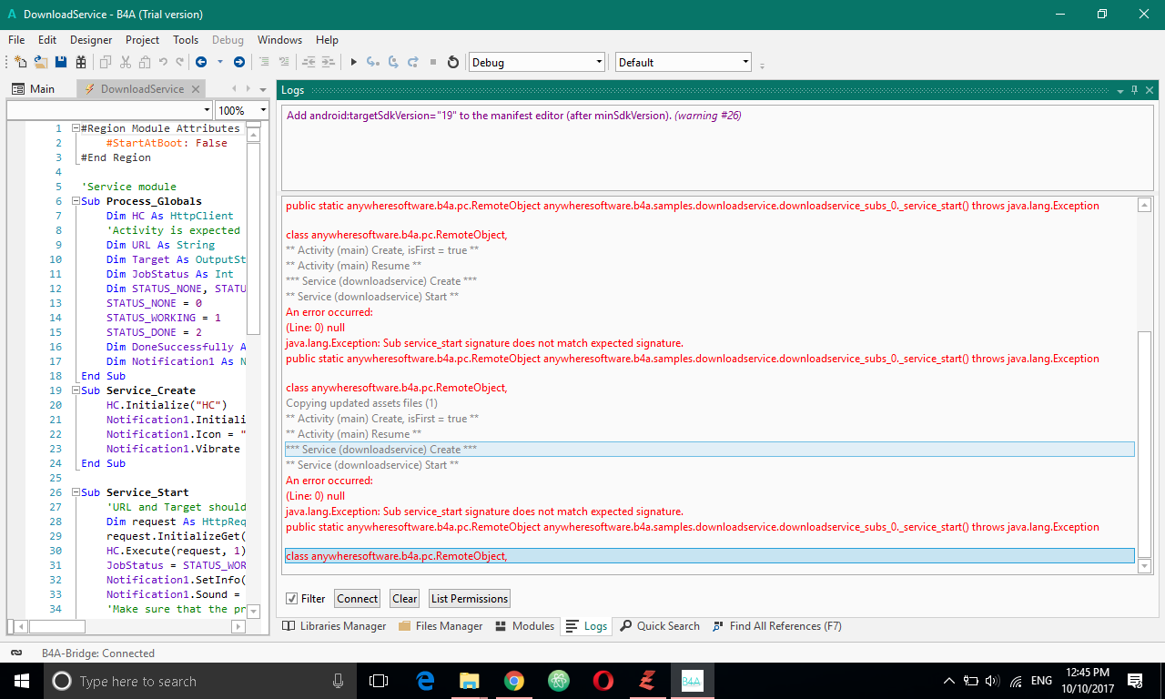
Task: Open the Files Manager tab
Action: click(x=441, y=626)
